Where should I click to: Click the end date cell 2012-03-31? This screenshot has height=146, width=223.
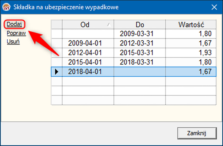(136, 43)
